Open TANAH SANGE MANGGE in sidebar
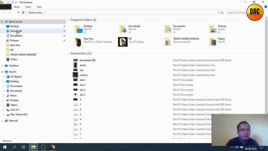This screenshot has height=151, width=268. point(23,55)
